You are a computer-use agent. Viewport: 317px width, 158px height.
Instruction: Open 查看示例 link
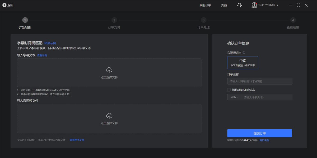[x=42, y=56]
